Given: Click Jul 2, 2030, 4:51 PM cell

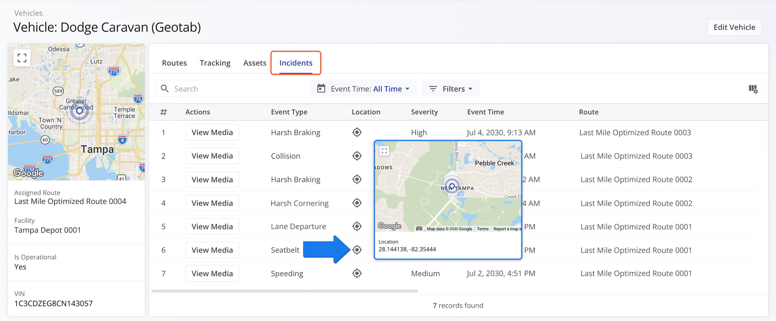Looking at the screenshot, I should pyautogui.click(x=501, y=273).
